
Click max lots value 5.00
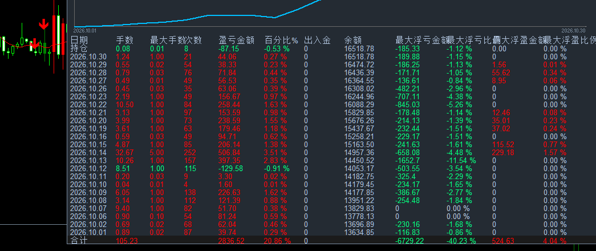click(x=157, y=152)
